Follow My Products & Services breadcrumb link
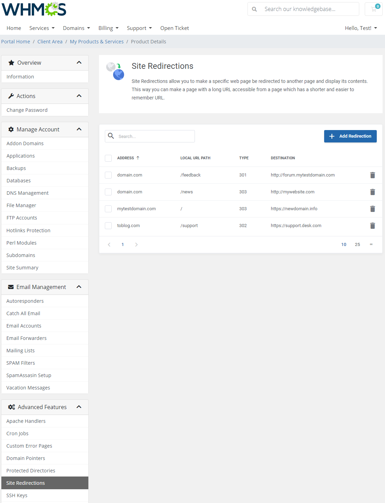The width and height of the screenshot is (385, 503). [97, 42]
